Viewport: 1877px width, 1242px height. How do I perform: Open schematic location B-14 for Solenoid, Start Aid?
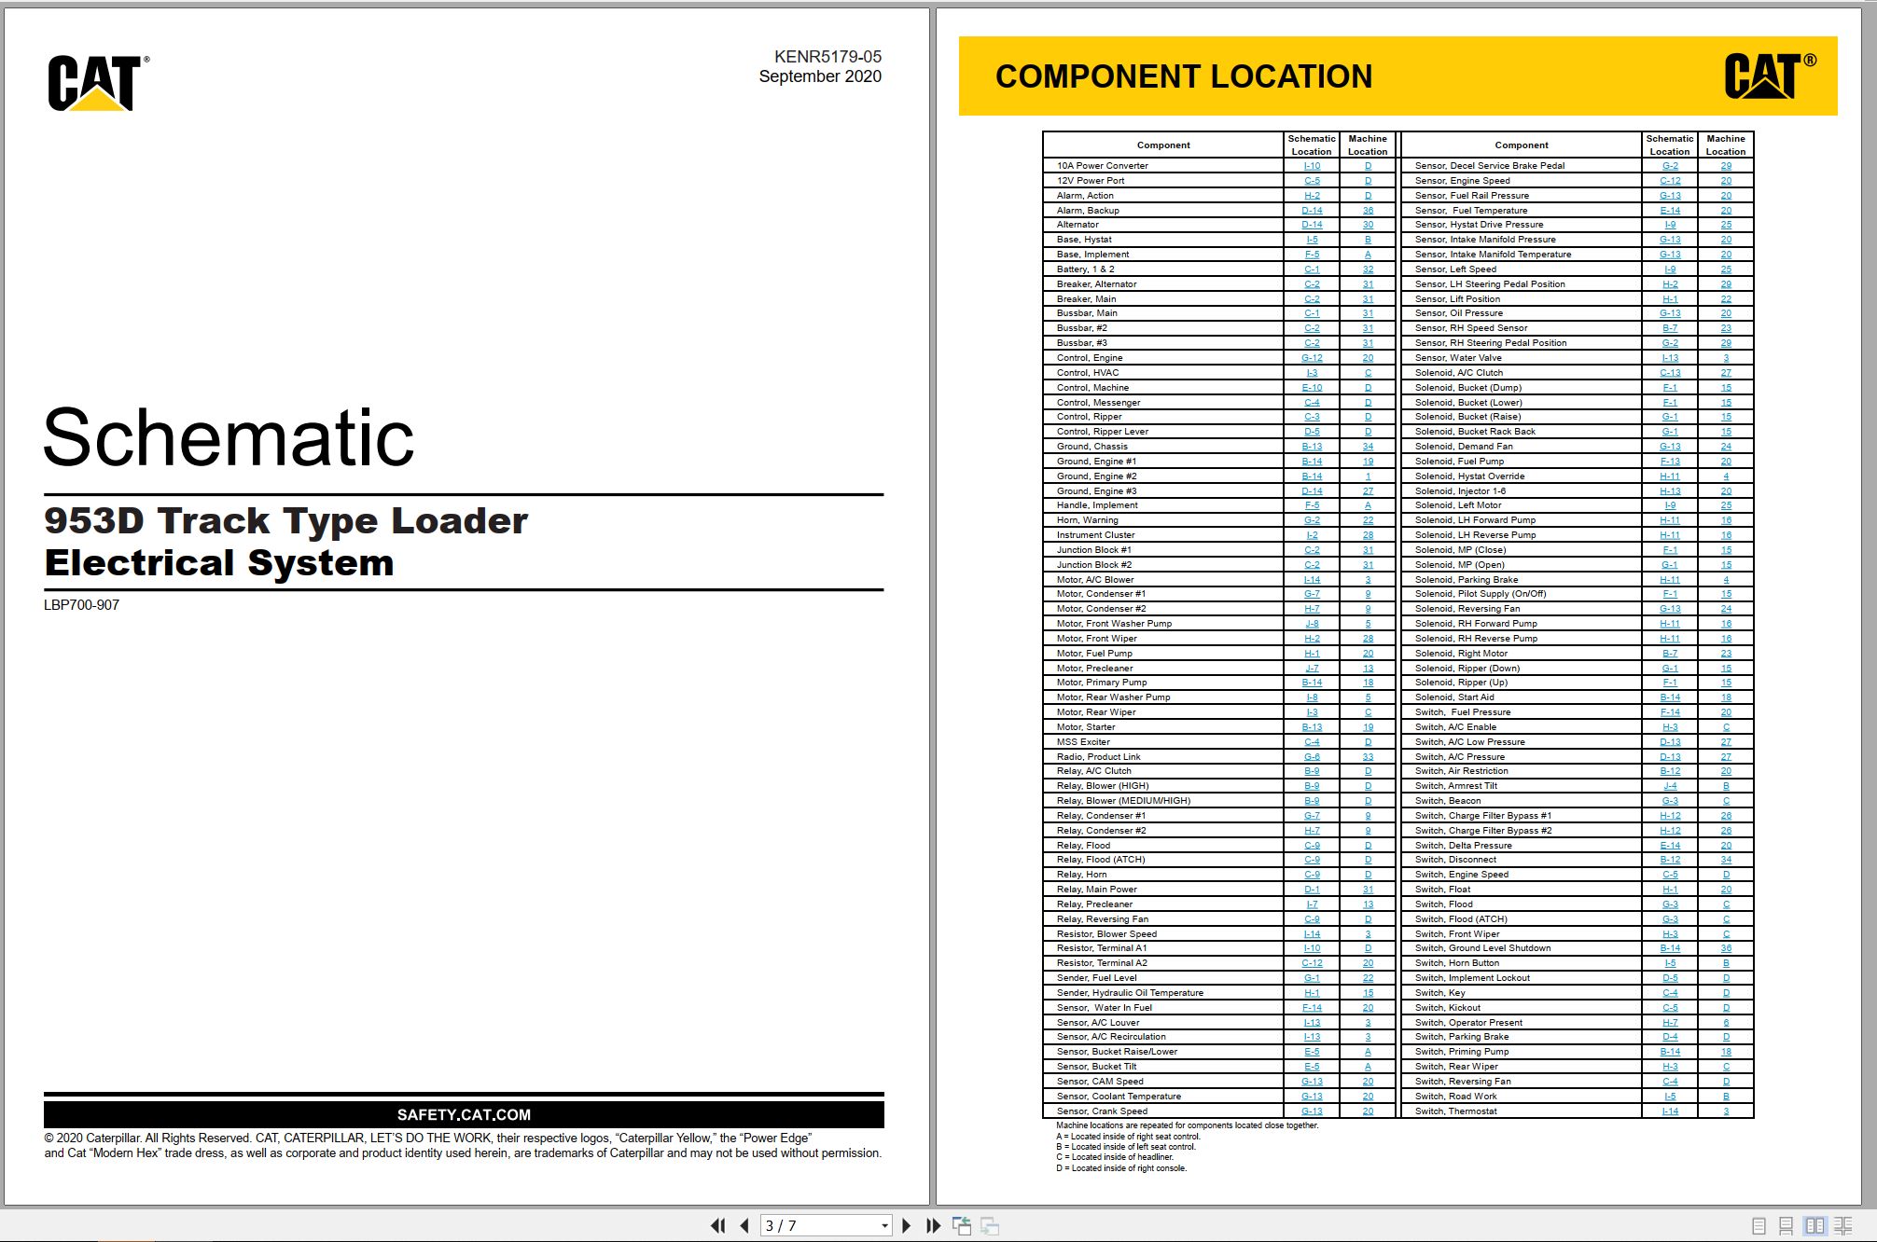pyautogui.click(x=1670, y=697)
